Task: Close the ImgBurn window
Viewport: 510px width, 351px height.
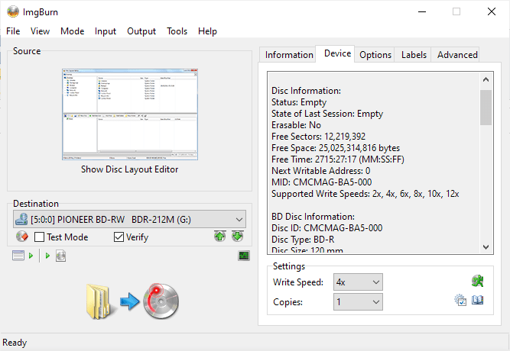Action: tap(492, 11)
